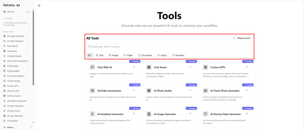The image size is (304, 130).
Task: Click the Chat Arena sidebar grid icon
Action: (x=5, y=51)
